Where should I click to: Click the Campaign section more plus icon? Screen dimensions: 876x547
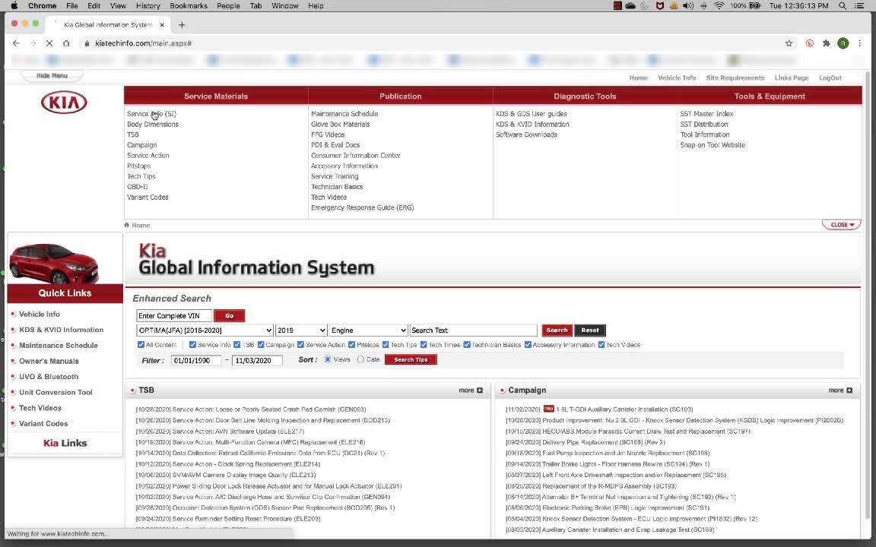click(849, 390)
